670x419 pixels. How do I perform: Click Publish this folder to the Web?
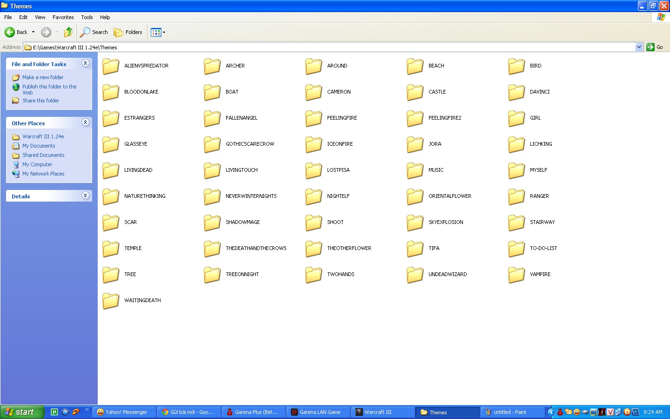click(49, 89)
